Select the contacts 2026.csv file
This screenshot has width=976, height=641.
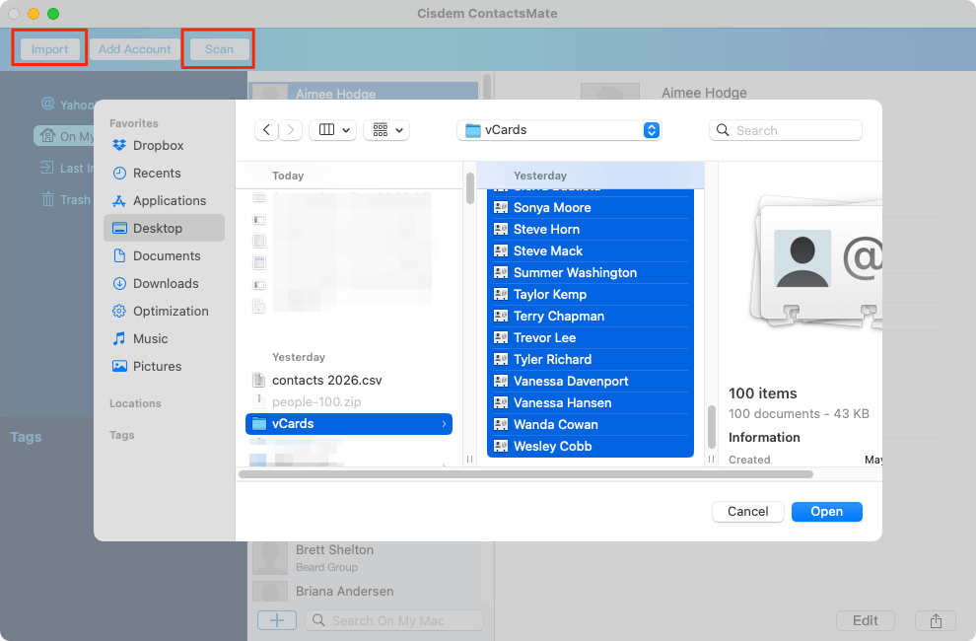349,380
